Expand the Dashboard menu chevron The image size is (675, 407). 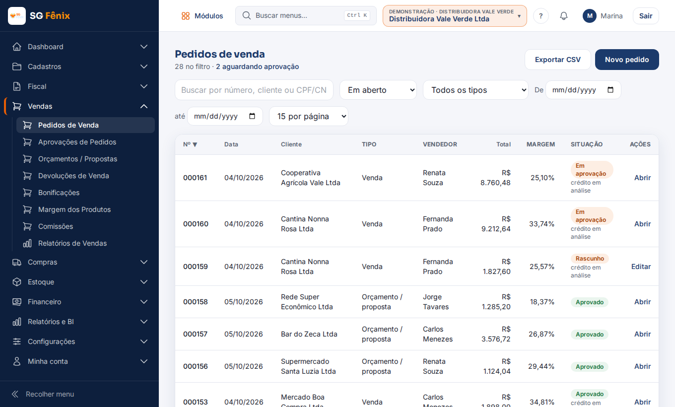point(144,47)
